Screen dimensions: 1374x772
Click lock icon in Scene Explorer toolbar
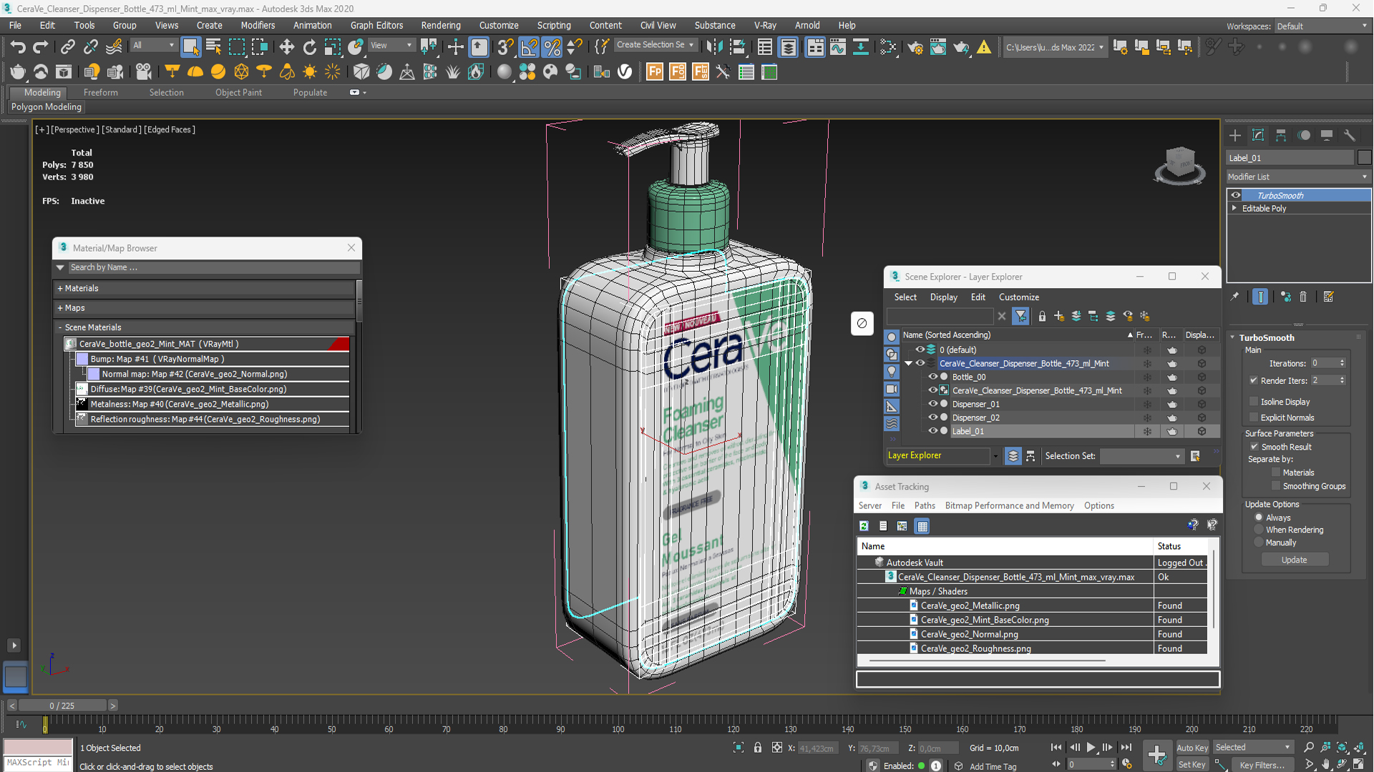coord(1042,316)
